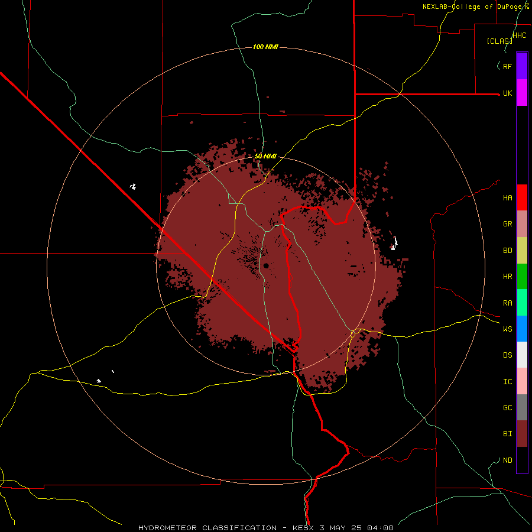Click the GC legend label
This screenshot has width=532, height=532.
507,408
